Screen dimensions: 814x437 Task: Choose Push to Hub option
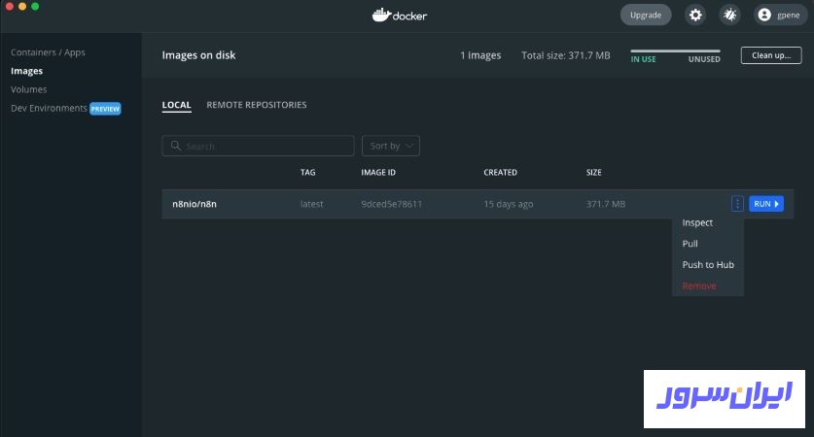708,265
